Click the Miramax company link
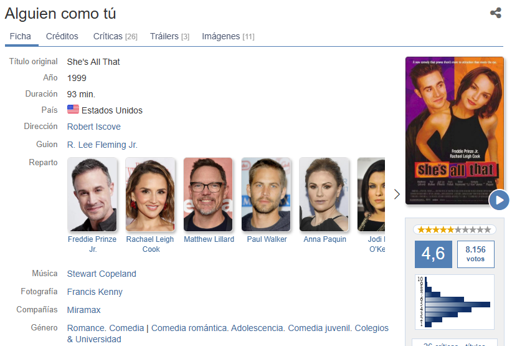This screenshot has width=512, height=346. pyautogui.click(x=84, y=310)
